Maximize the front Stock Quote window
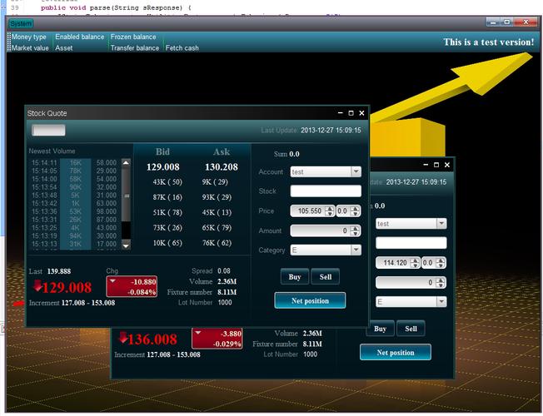 pyautogui.click(x=351, y=113)
